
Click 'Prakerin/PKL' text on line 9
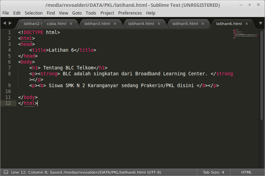158,85
